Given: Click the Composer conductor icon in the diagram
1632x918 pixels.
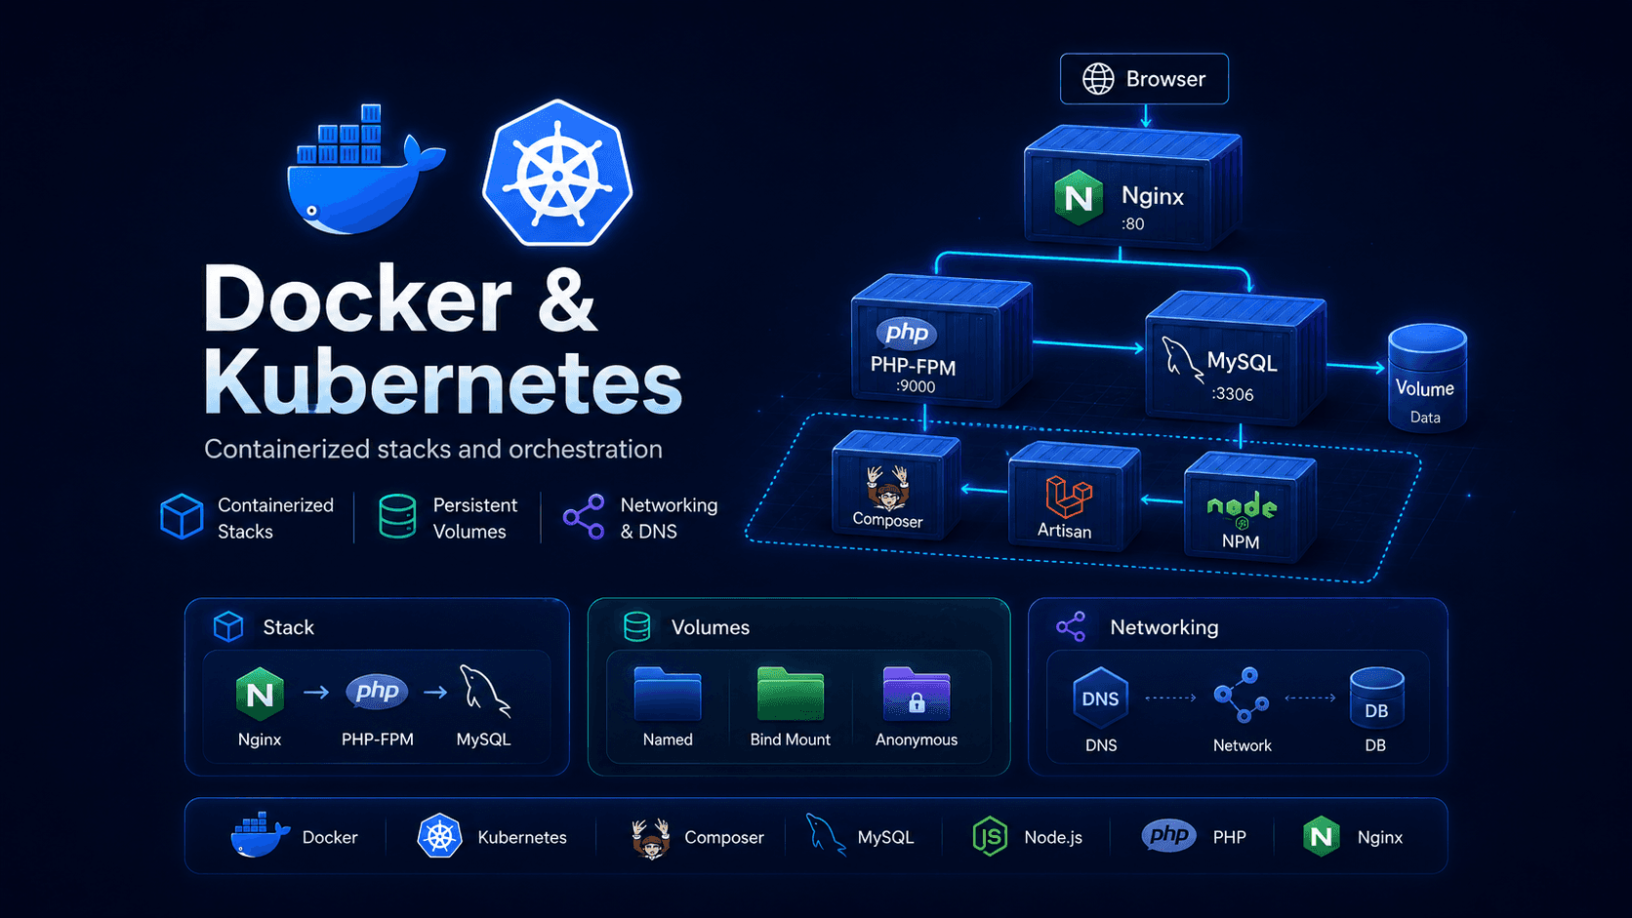Looking at the screenshot, I should pyautogui.click(x=887, y=487).
